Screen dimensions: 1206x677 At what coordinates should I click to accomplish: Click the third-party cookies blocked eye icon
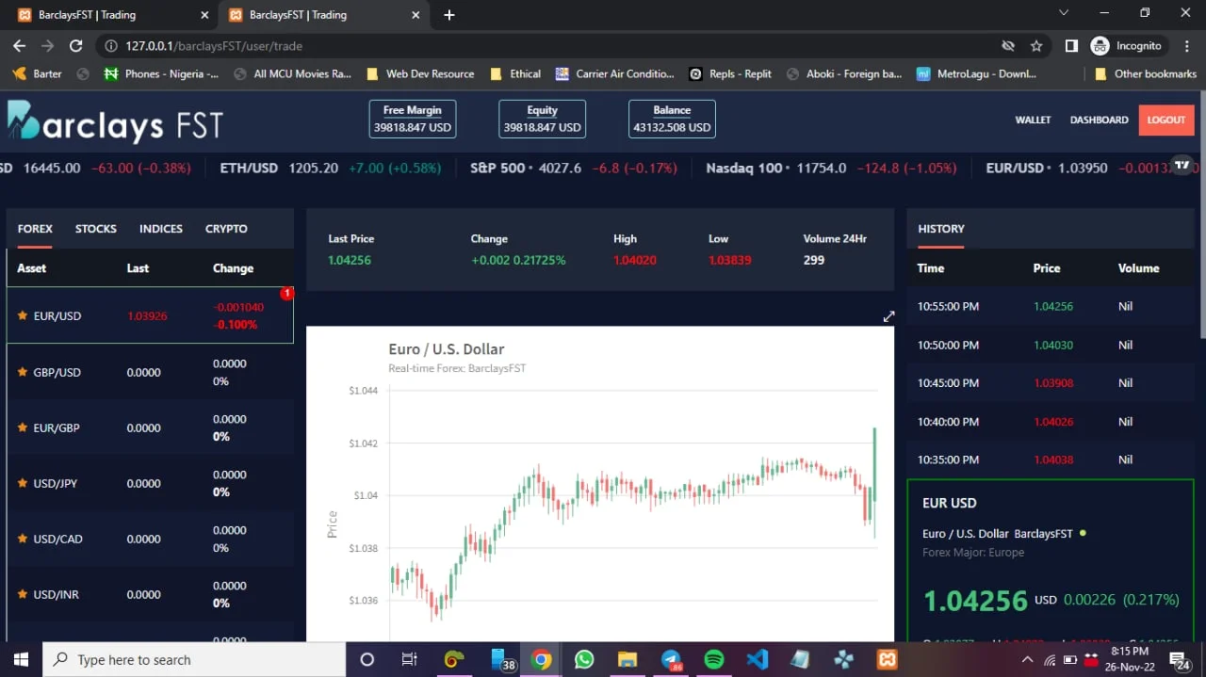coord(1008,45)
